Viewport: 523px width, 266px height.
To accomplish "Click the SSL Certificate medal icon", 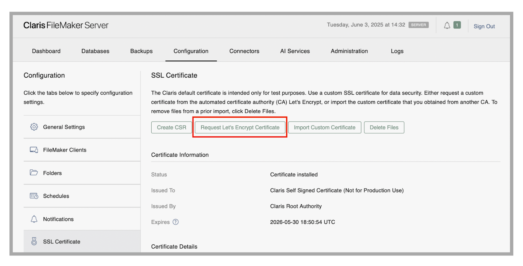I will pyautogui.click(x=34, y=242).
